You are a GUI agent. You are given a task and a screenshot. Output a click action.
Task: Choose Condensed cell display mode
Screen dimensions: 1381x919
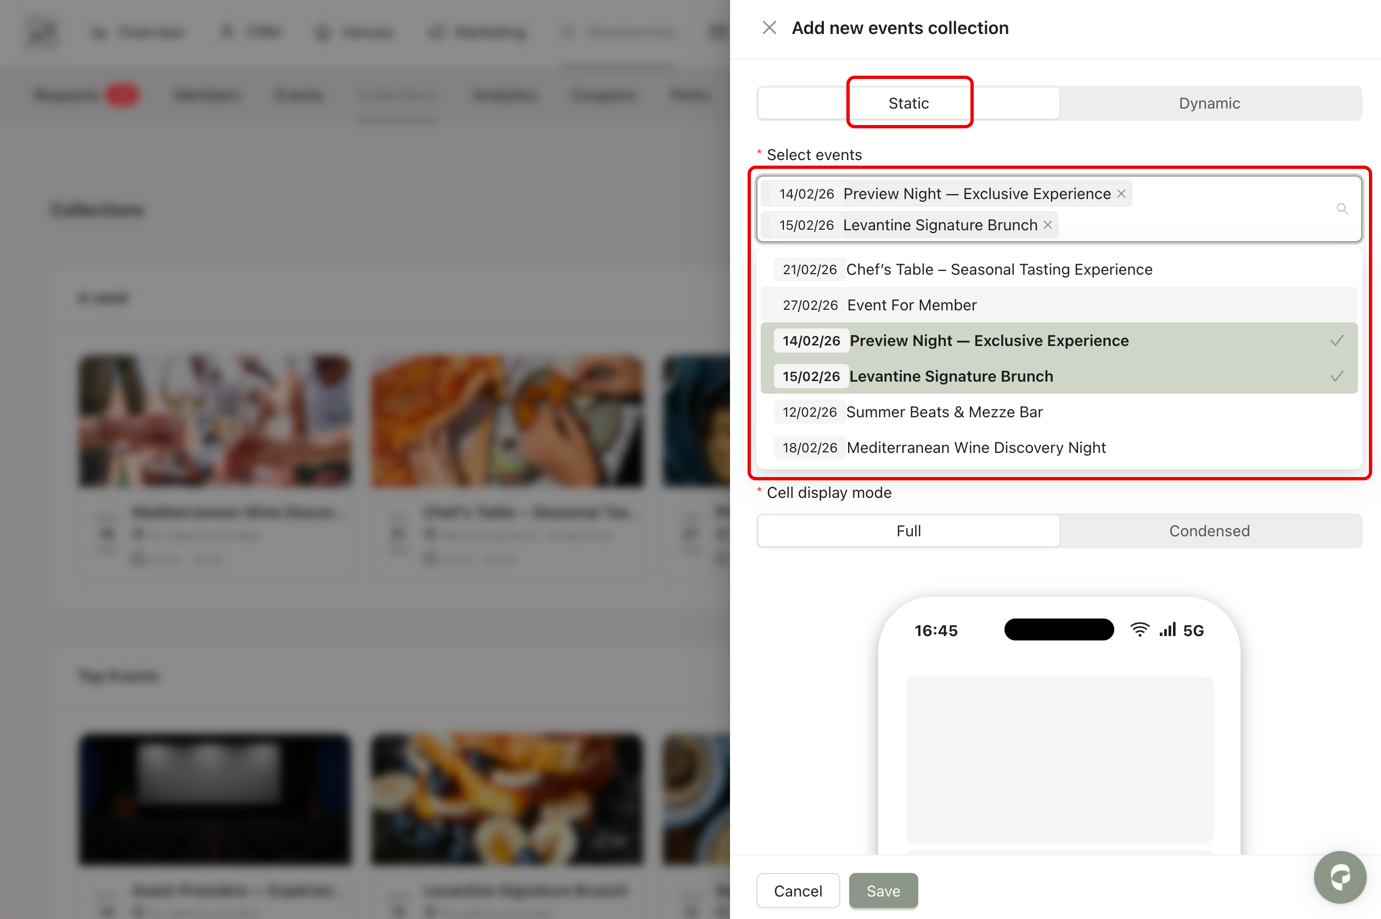[1209, 530]
